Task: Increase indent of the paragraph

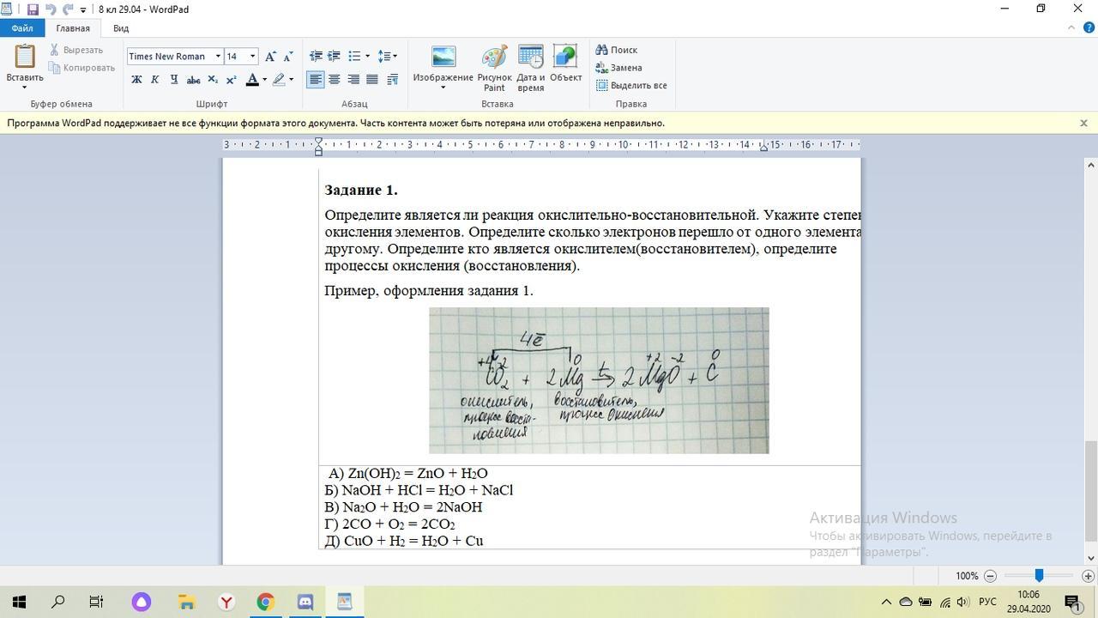Action: 334,56
